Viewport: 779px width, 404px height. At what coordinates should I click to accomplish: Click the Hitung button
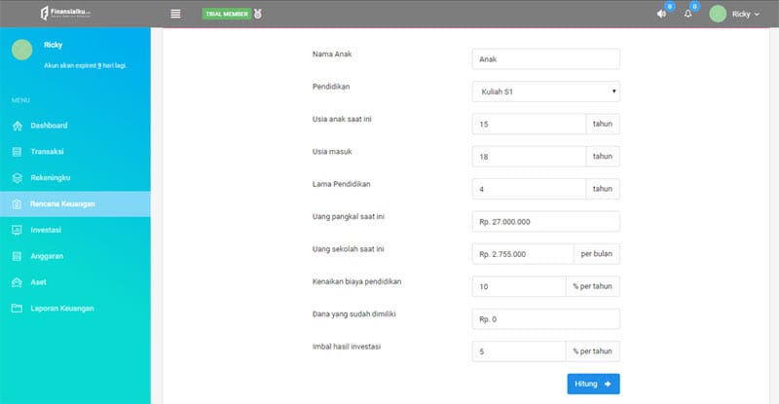593,384
